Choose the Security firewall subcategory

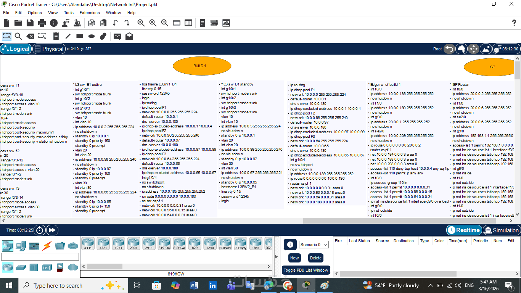pos(60,267)
